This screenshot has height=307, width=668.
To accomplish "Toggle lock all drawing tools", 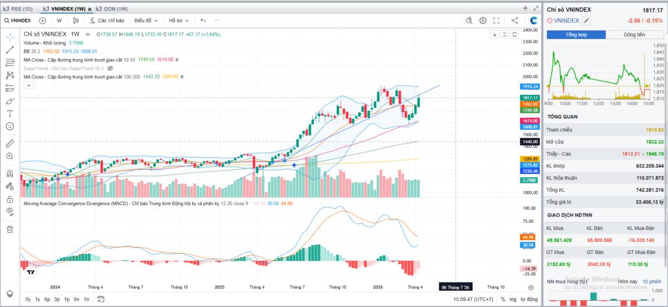I will pyautogui.click(x=9, y=199).
